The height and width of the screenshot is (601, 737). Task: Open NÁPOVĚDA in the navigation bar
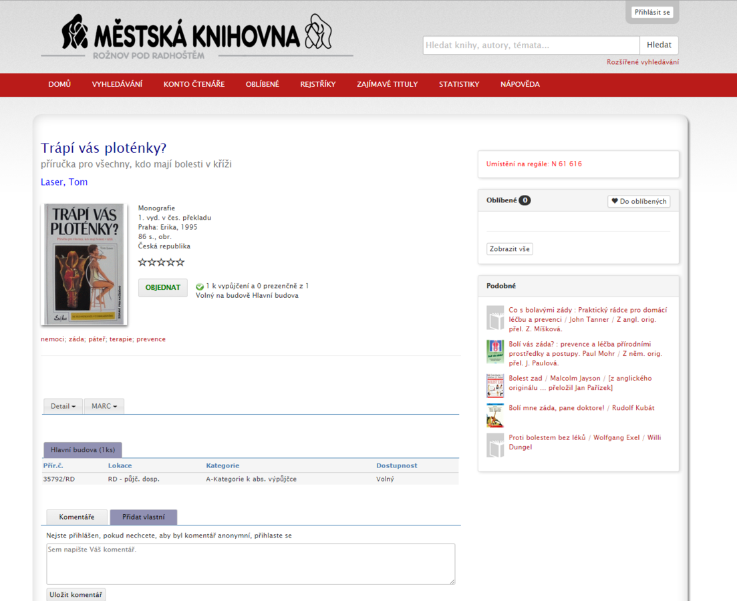point(520,85)
